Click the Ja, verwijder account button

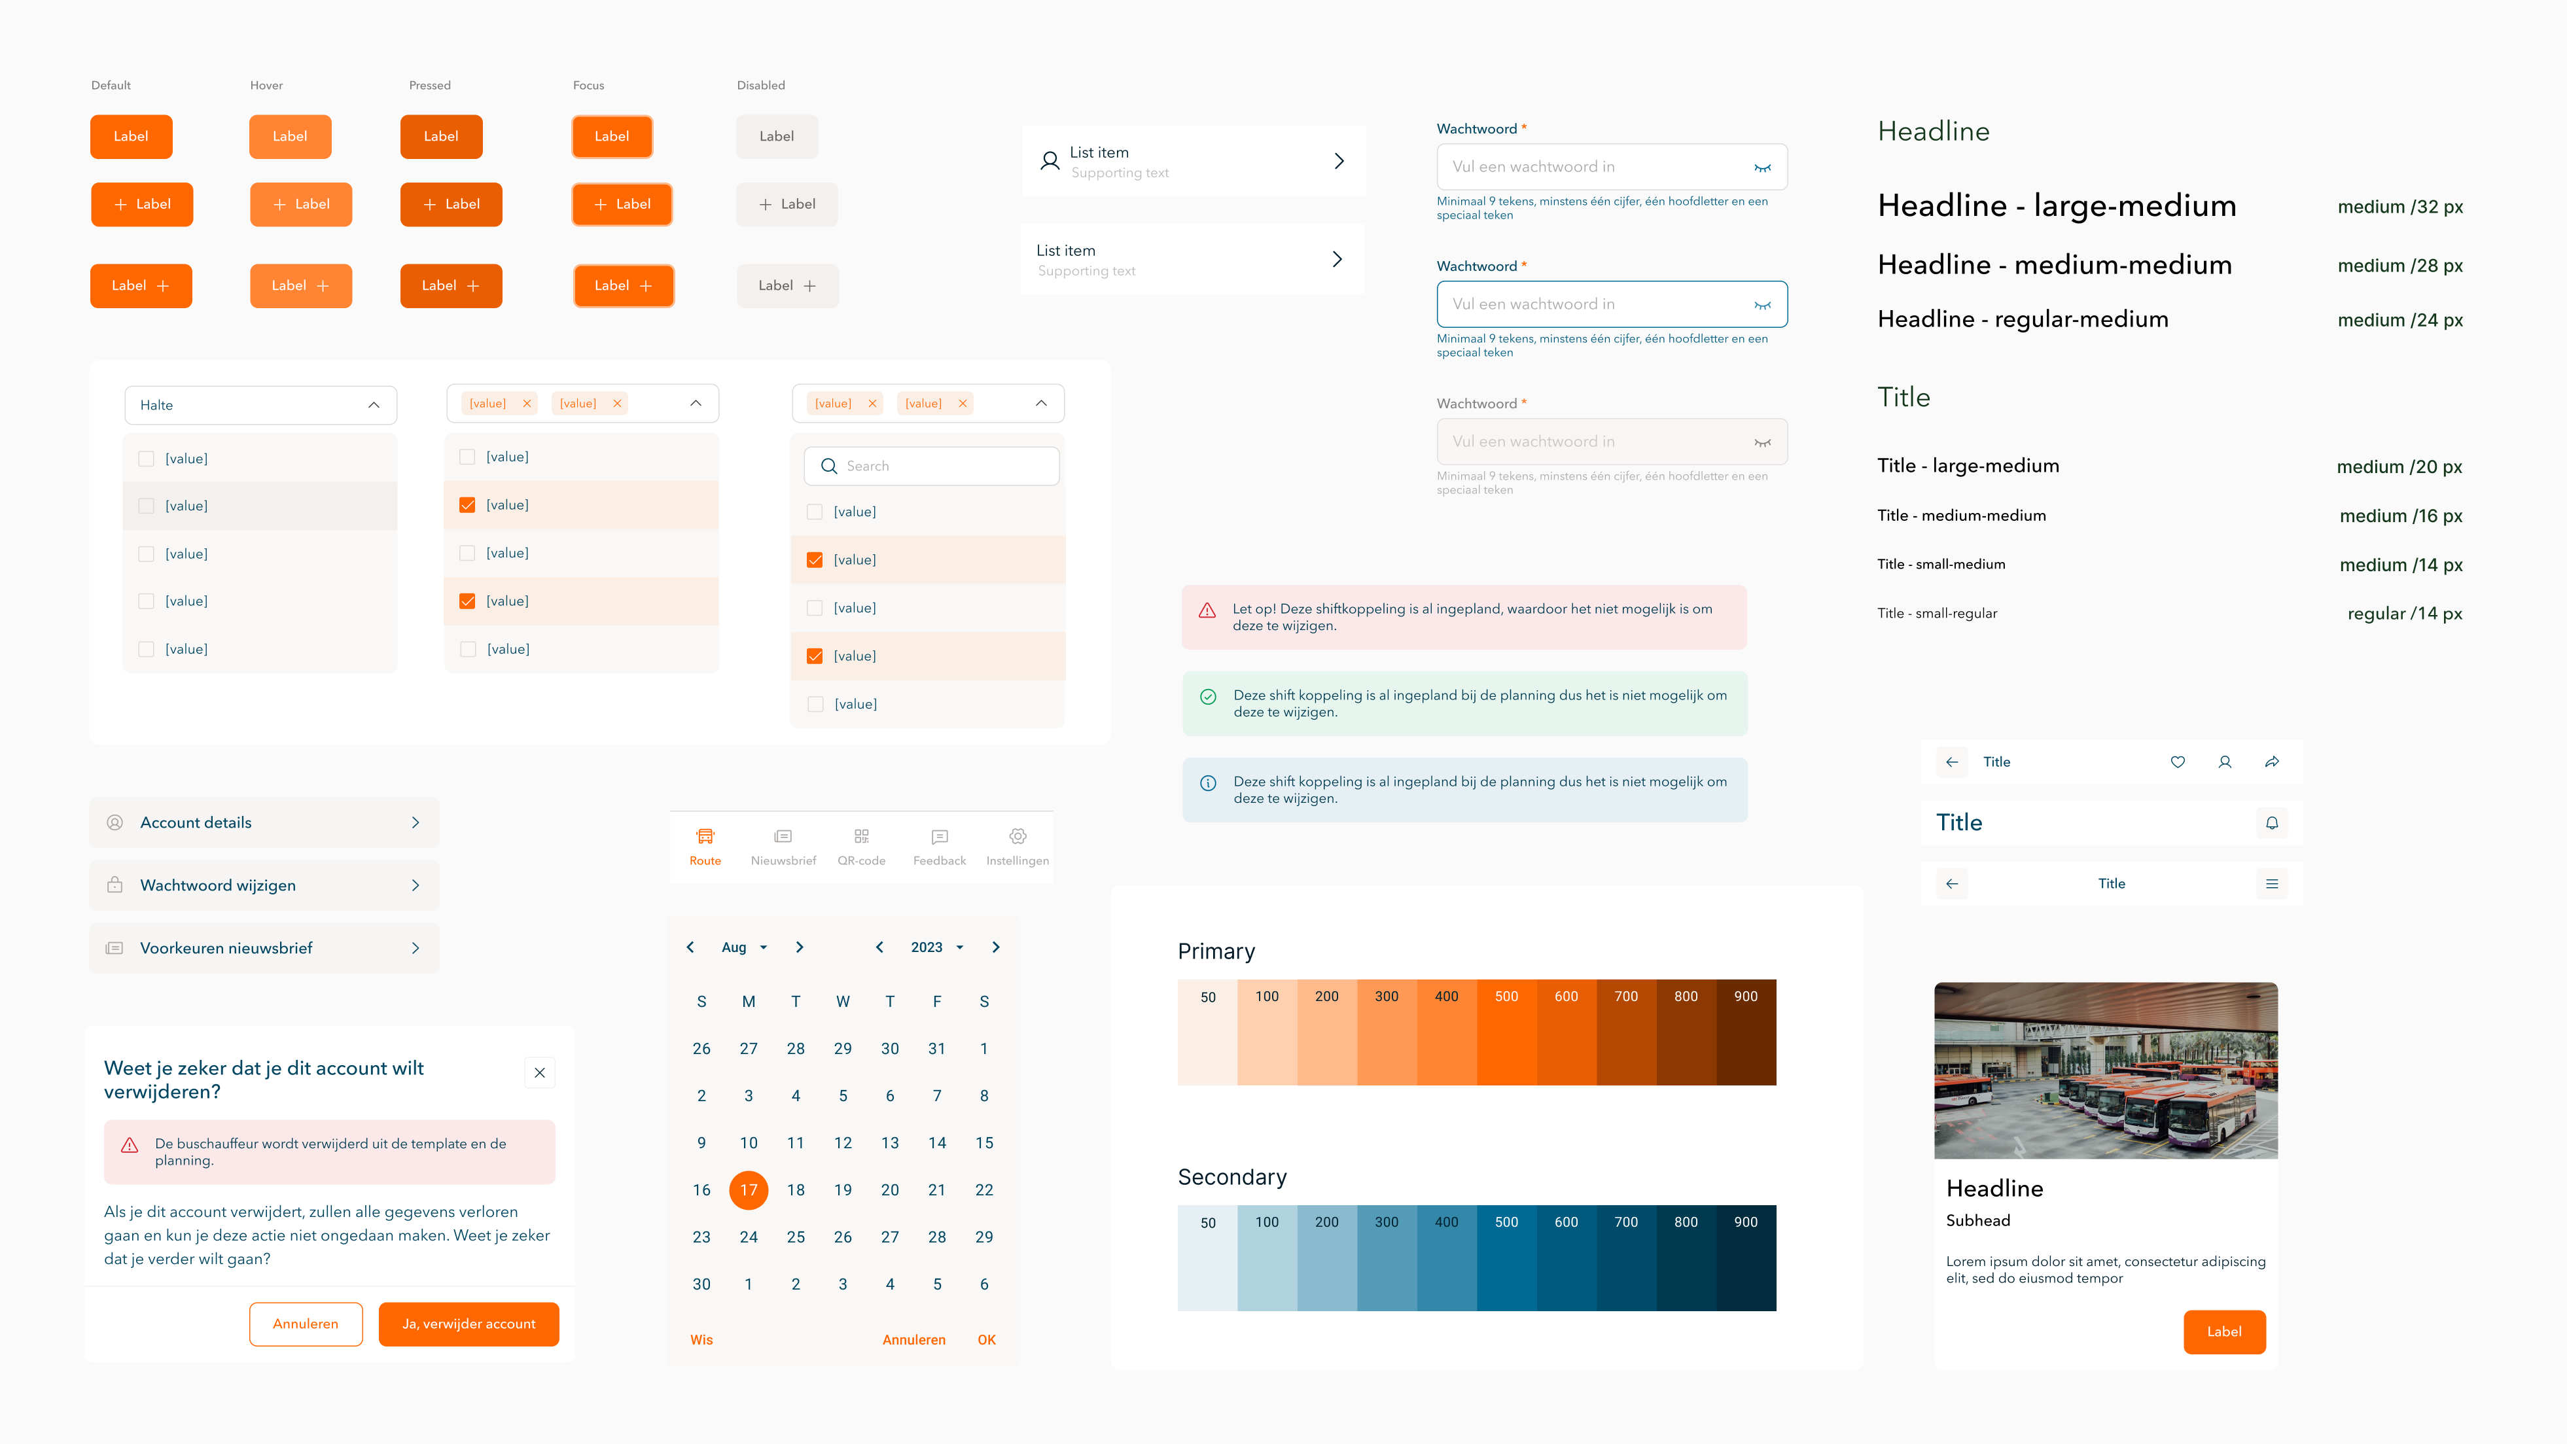(469, 1324)
